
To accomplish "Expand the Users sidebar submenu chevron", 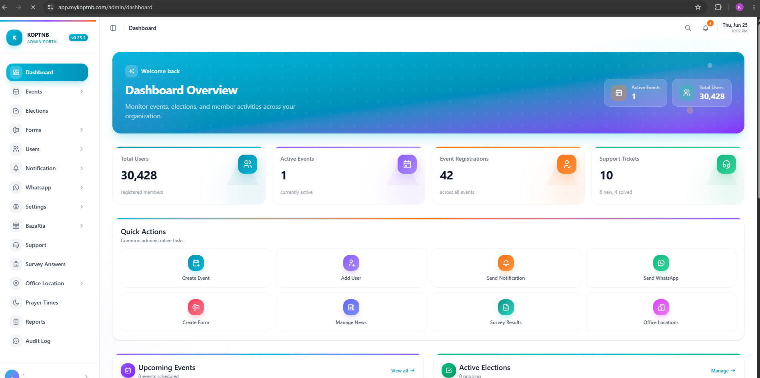I will coord(82,149).
